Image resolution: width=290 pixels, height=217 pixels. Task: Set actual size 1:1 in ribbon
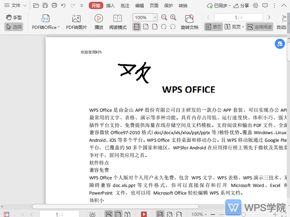pos(137,27)
